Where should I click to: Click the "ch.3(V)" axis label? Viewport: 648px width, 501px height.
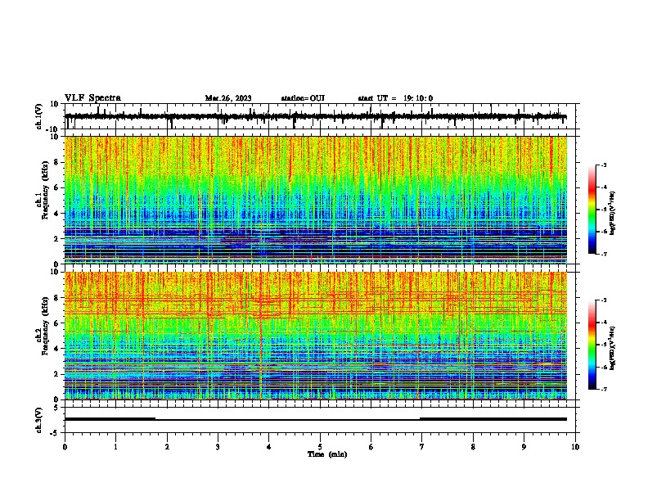[39, 420]
